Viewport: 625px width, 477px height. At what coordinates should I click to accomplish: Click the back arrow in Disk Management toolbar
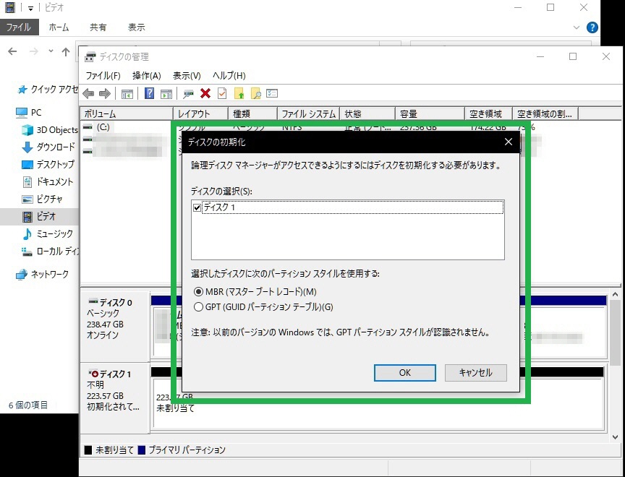88,93
